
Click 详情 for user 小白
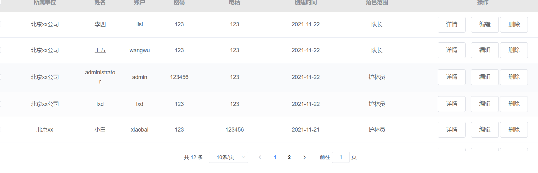click(x=452, y=130)
